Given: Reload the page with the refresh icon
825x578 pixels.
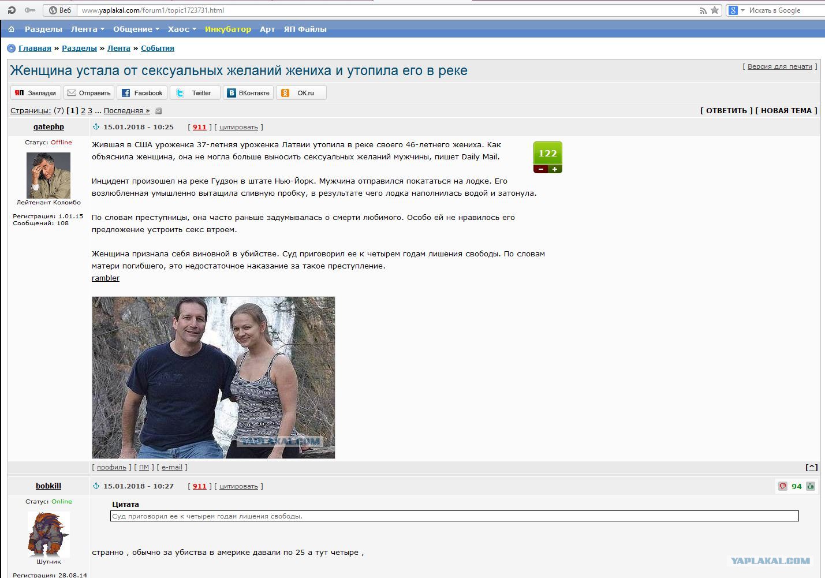Looking at the screenshot, I should [12, 10].
